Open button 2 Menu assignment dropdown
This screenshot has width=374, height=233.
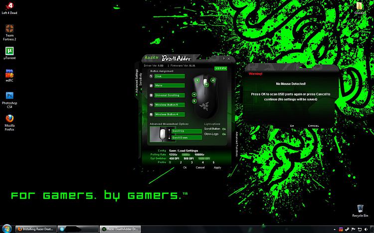point(170,85)
